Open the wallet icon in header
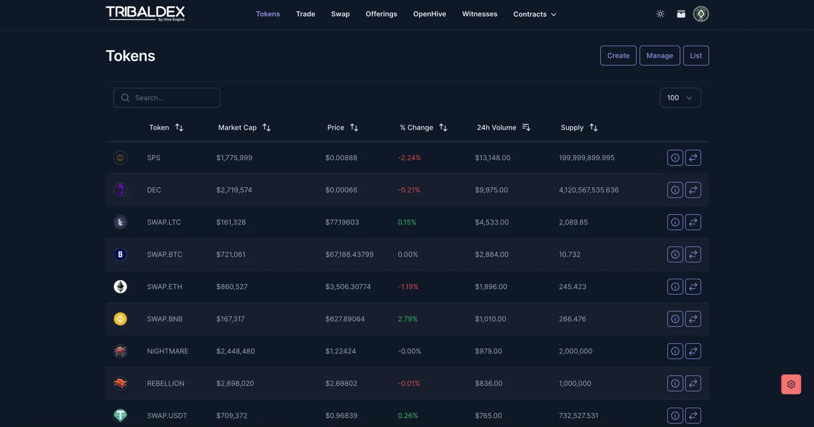 [681, 14]
